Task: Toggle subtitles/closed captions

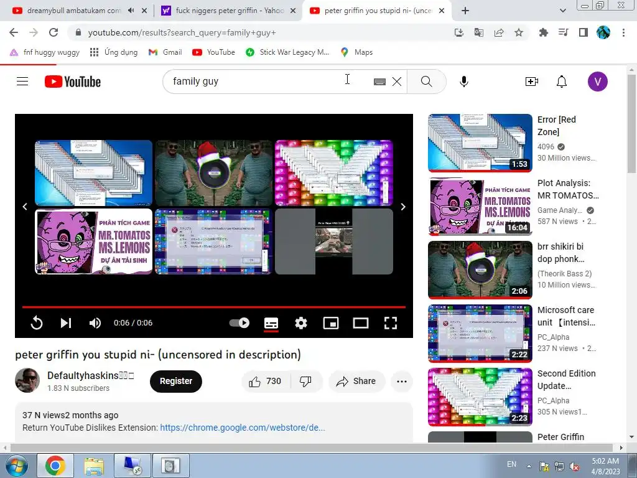Action: (271, 323)
